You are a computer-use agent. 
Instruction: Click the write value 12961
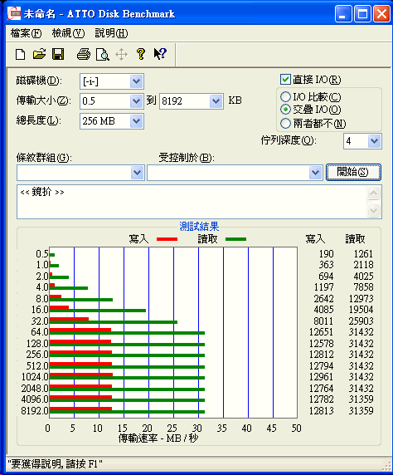[x=321, y=377]
